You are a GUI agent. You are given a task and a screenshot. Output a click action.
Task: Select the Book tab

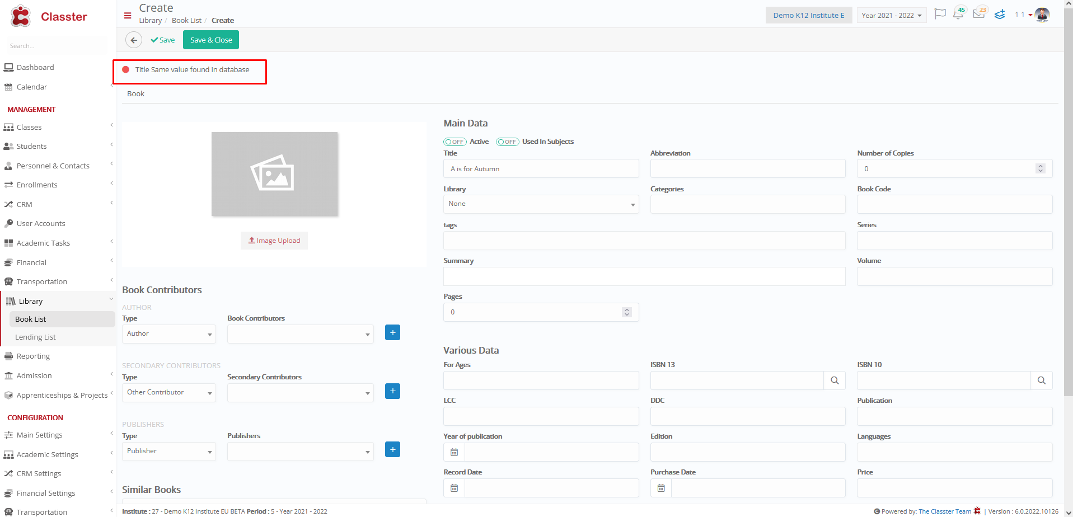(135, 93)
